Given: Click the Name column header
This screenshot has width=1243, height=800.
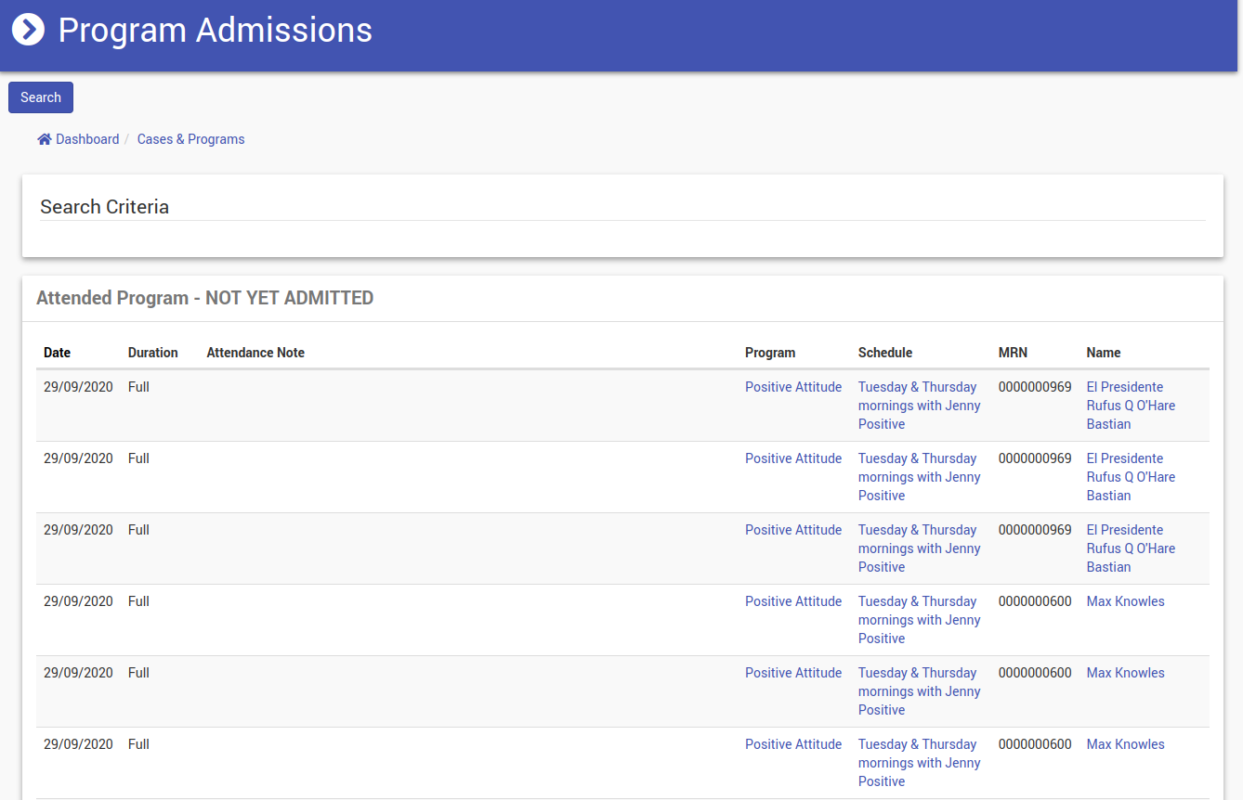Looking at the screenshot, I should click(1103, 353).
